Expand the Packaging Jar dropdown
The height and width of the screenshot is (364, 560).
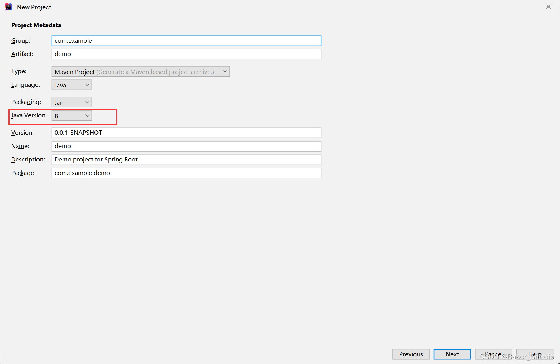[x=72, y=102]
